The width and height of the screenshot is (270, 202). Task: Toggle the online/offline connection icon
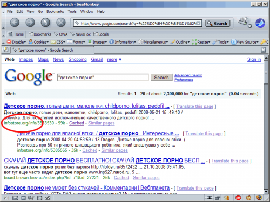[208, 198]
